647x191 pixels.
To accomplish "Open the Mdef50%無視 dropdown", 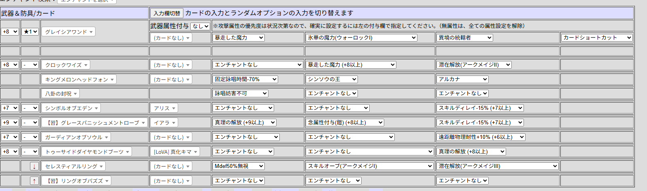I will point(238,166).
